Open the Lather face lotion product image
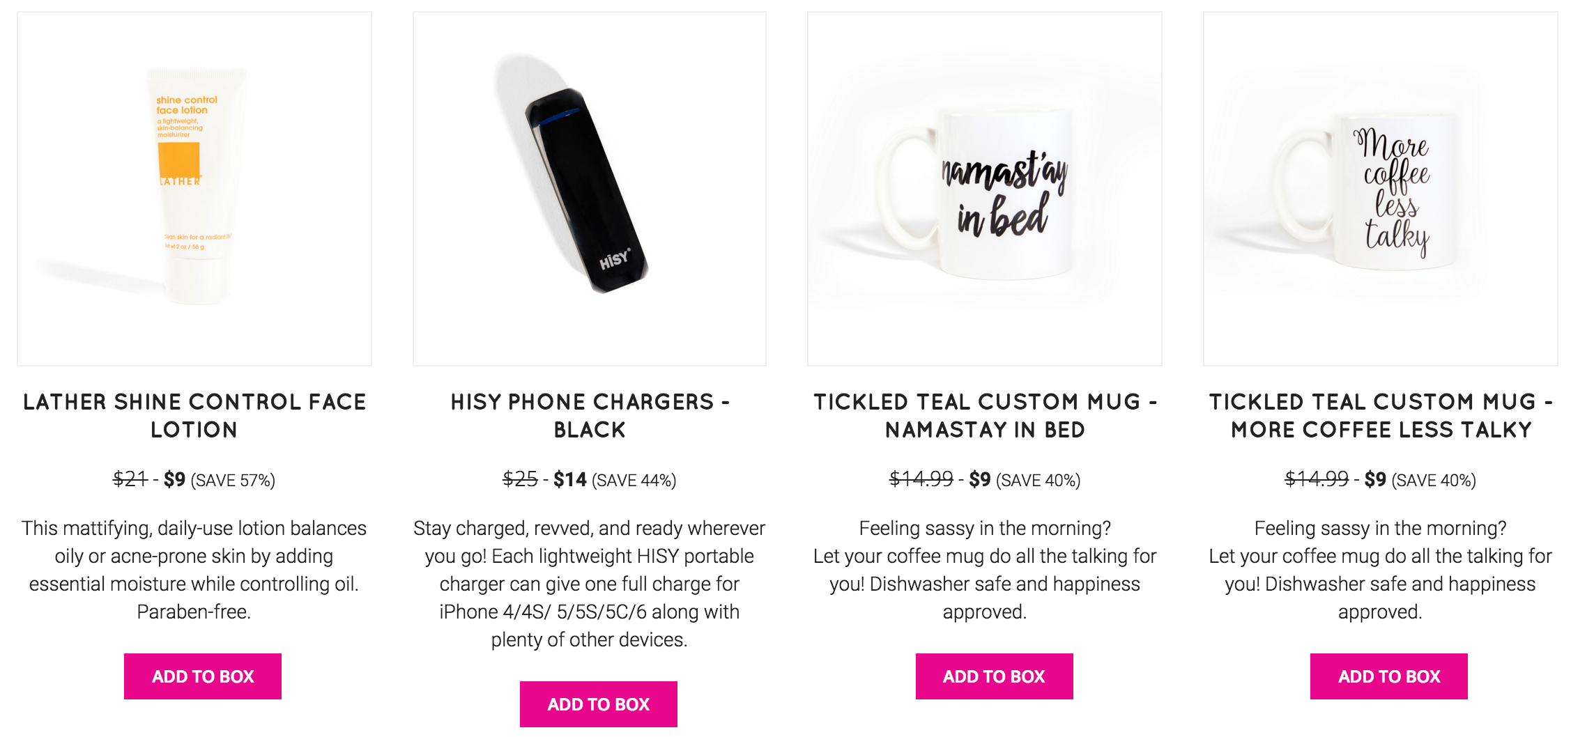The image size is (1571, 737). coord(194,189)
